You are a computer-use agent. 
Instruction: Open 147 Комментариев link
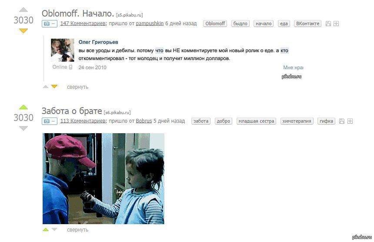point(83,24)
